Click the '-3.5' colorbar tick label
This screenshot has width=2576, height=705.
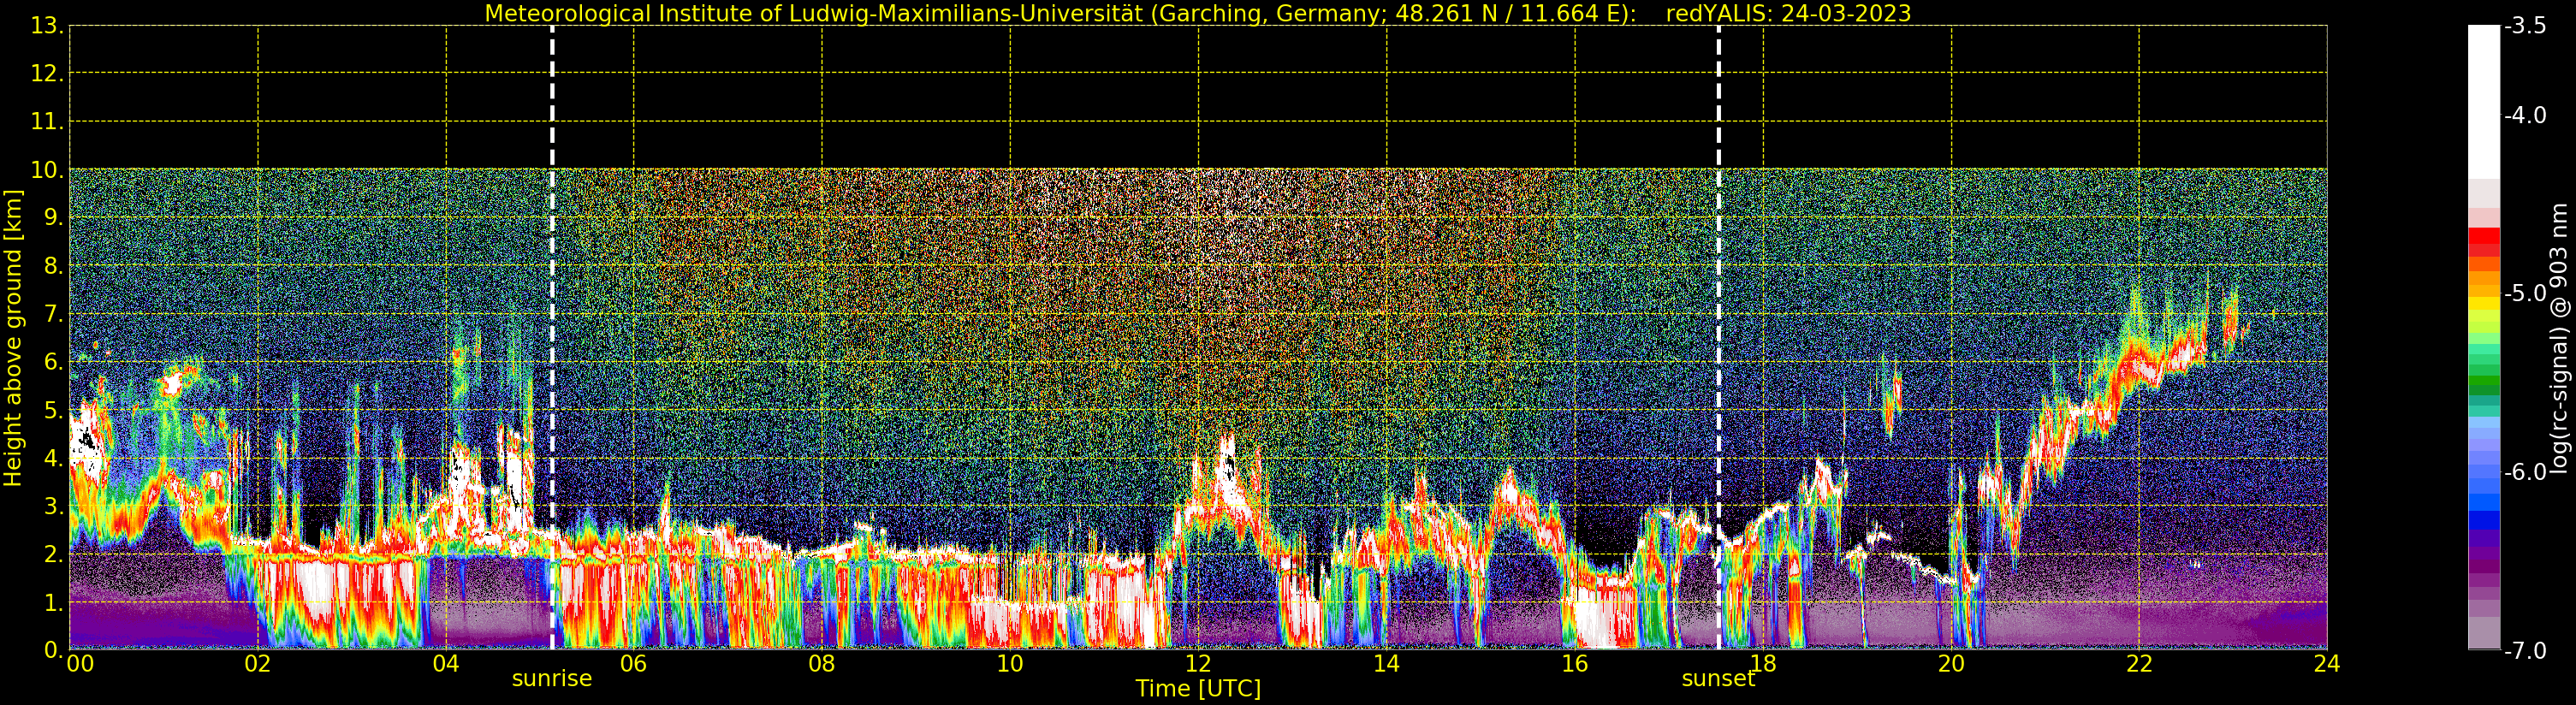click(x=2525, y=26)
